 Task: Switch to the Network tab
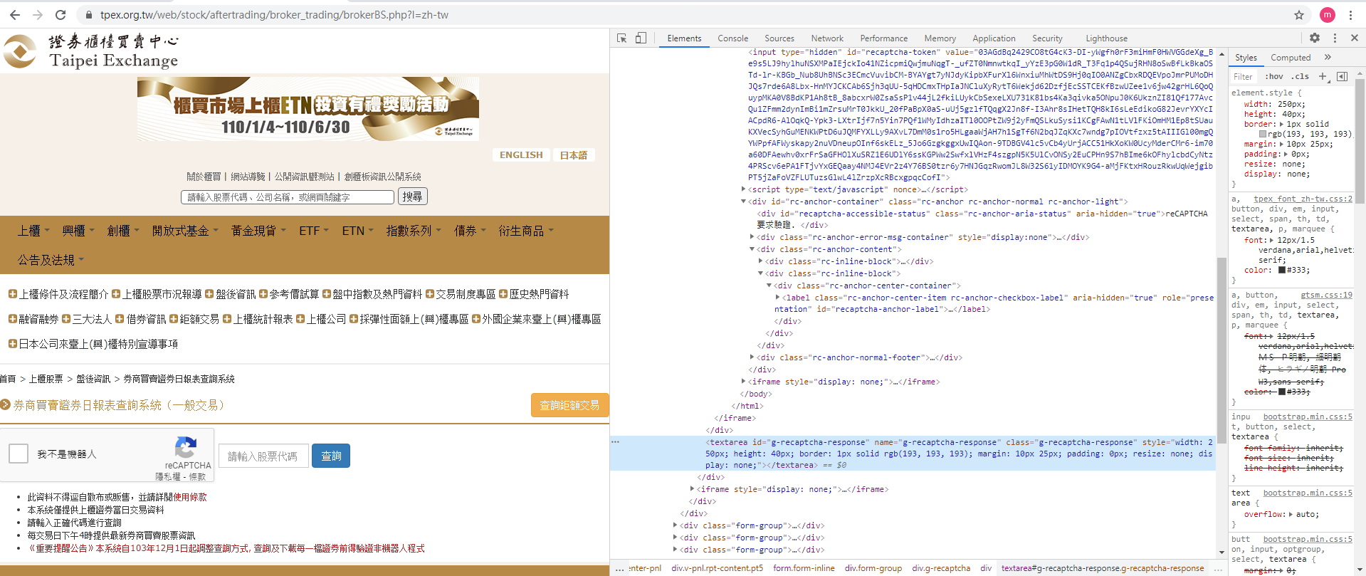[827, 38]
